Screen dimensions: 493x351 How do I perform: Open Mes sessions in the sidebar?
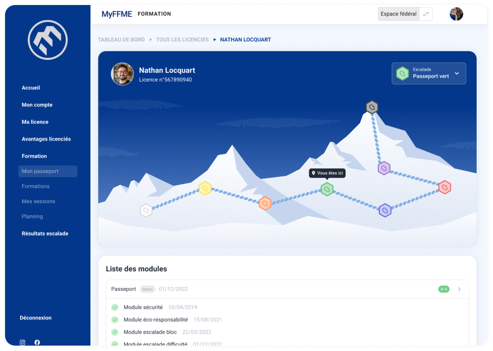[39, 201]
